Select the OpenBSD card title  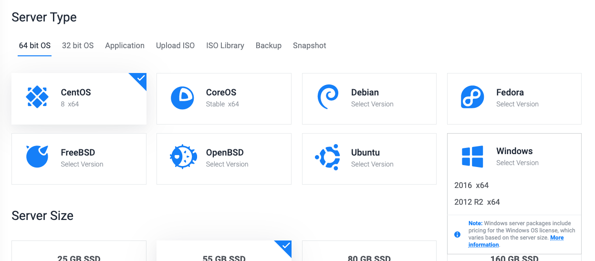[225, 153]
